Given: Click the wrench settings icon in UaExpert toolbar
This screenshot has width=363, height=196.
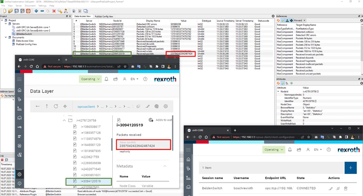Looking at the screenshot, I should pyautogui.click(x=60, y=11).
